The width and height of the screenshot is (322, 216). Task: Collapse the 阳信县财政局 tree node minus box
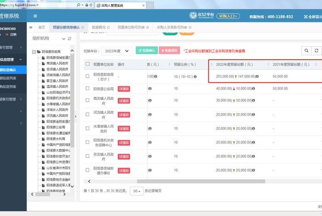(34, 51)
